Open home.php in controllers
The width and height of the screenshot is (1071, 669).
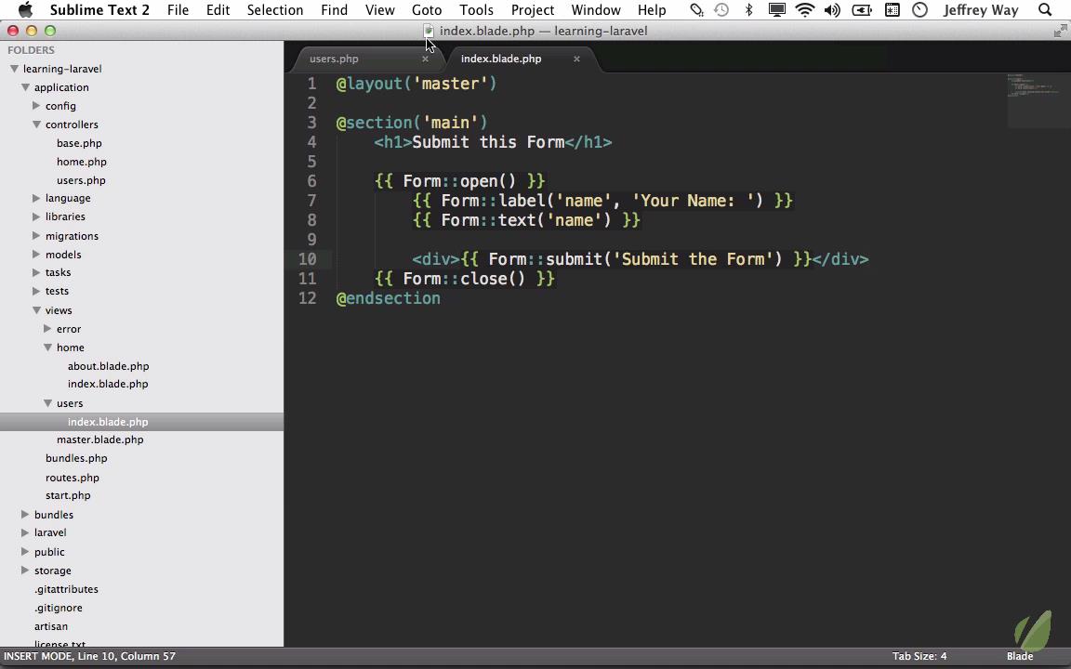click(x=81, y=161)
